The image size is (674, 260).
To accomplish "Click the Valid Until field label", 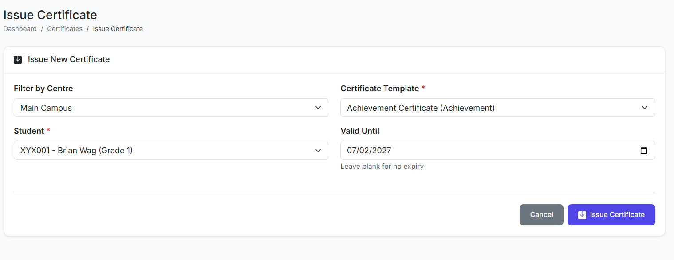I will [360, 131].
